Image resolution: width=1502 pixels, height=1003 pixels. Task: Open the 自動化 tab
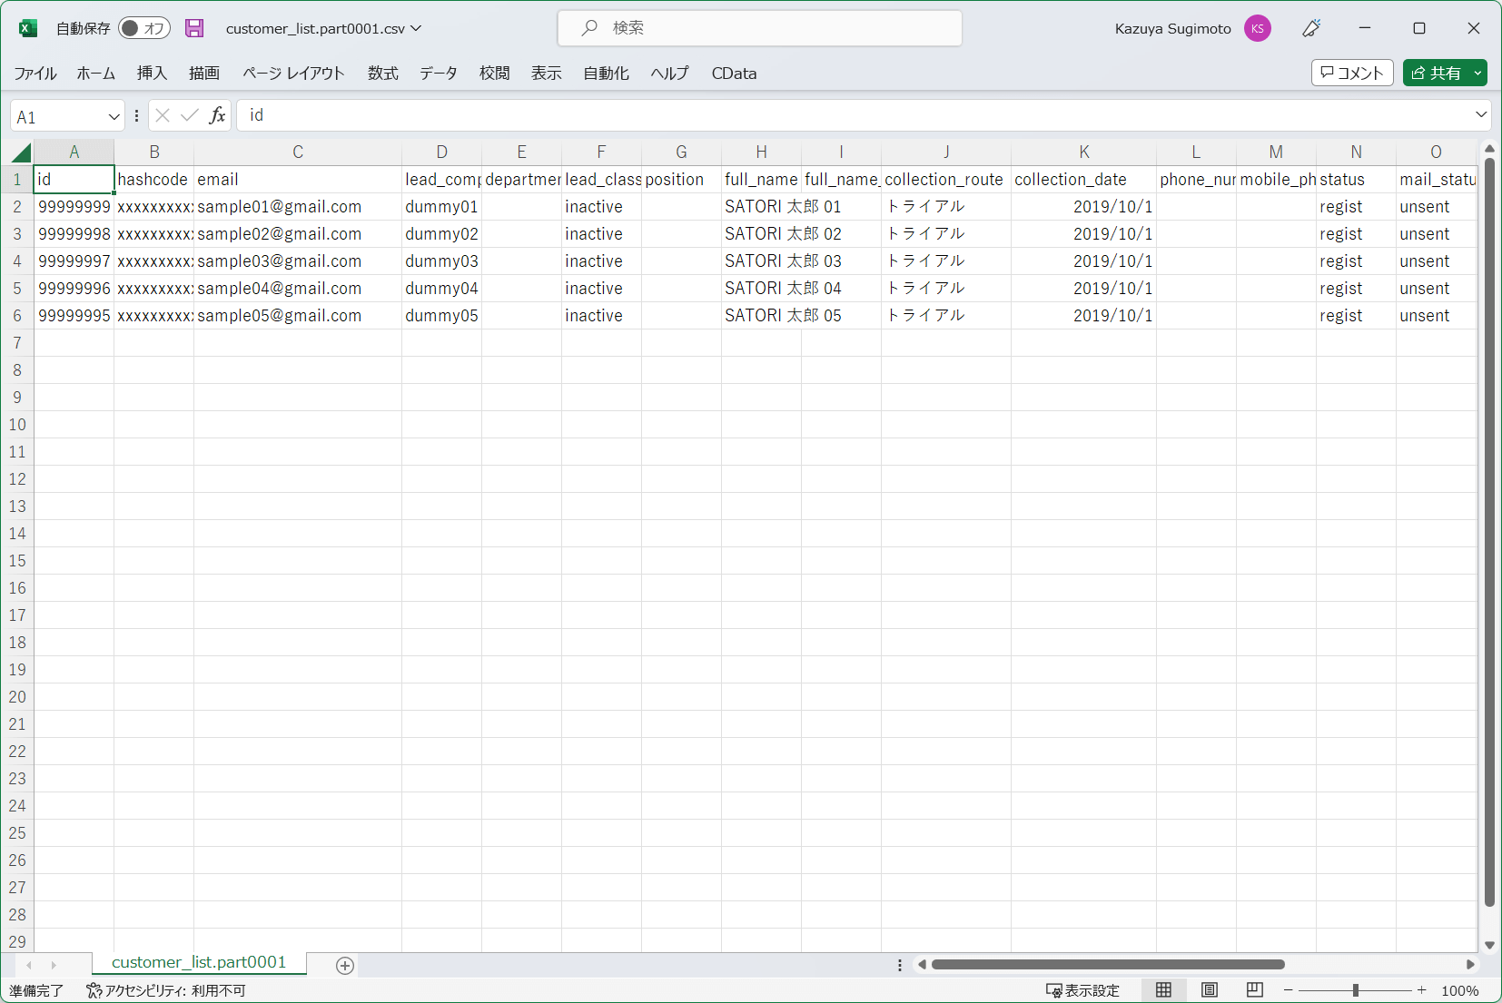607,73
